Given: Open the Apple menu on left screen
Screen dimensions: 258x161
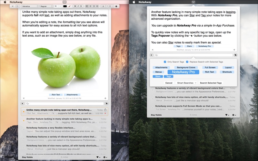Looking at the screenshot, I should point(5,2).
